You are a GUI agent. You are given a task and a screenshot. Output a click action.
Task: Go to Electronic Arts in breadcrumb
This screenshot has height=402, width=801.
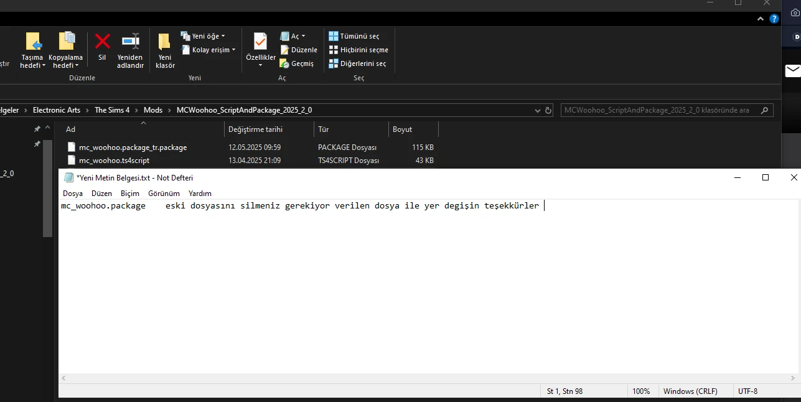[x=57, y=110]
